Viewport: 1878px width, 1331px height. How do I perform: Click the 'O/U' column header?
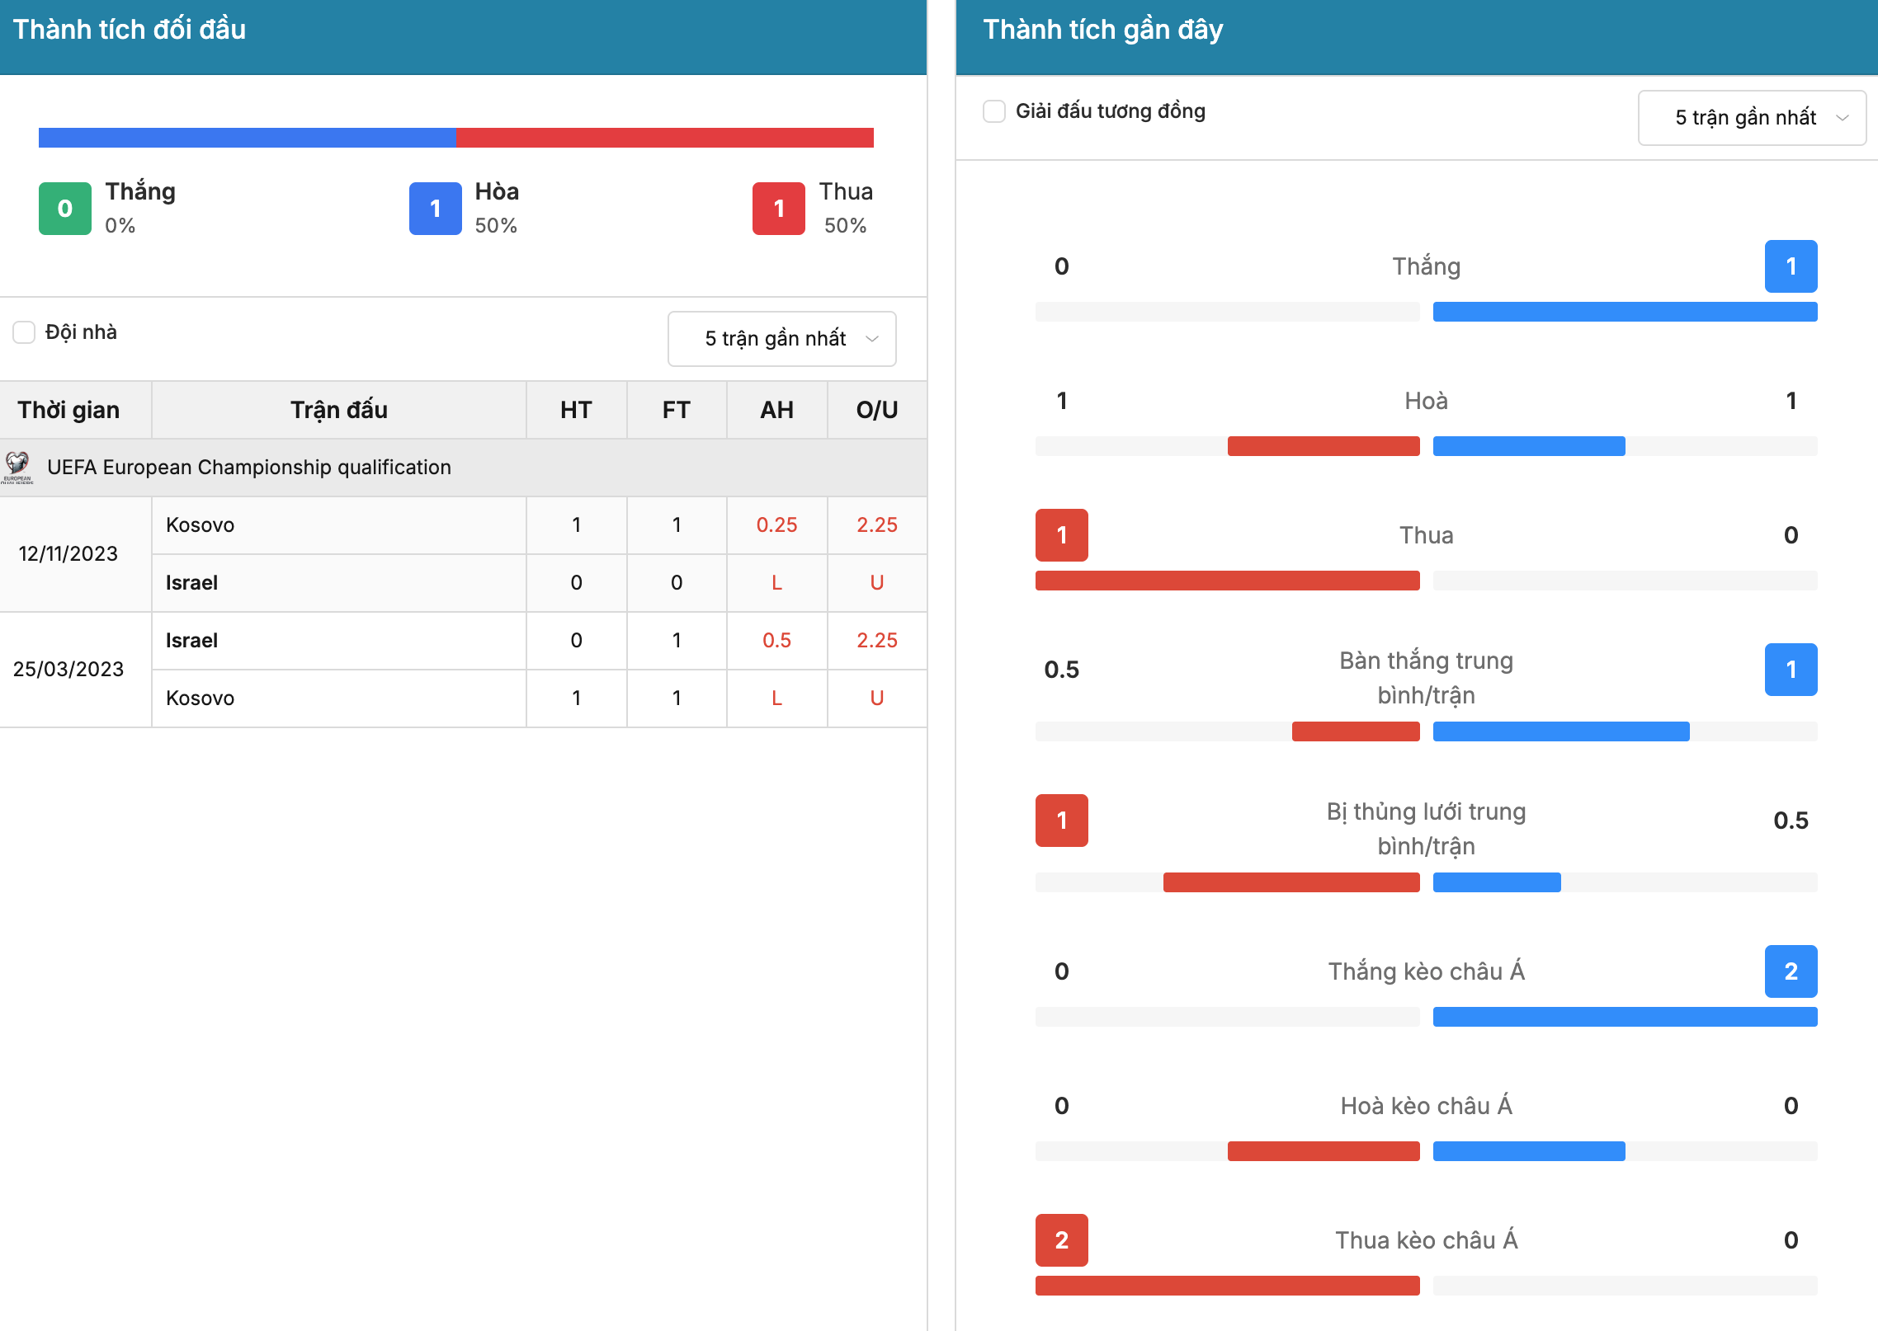(x=877, y=410)
